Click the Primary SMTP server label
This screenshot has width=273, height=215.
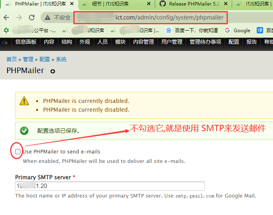click(x=43, y=177)
